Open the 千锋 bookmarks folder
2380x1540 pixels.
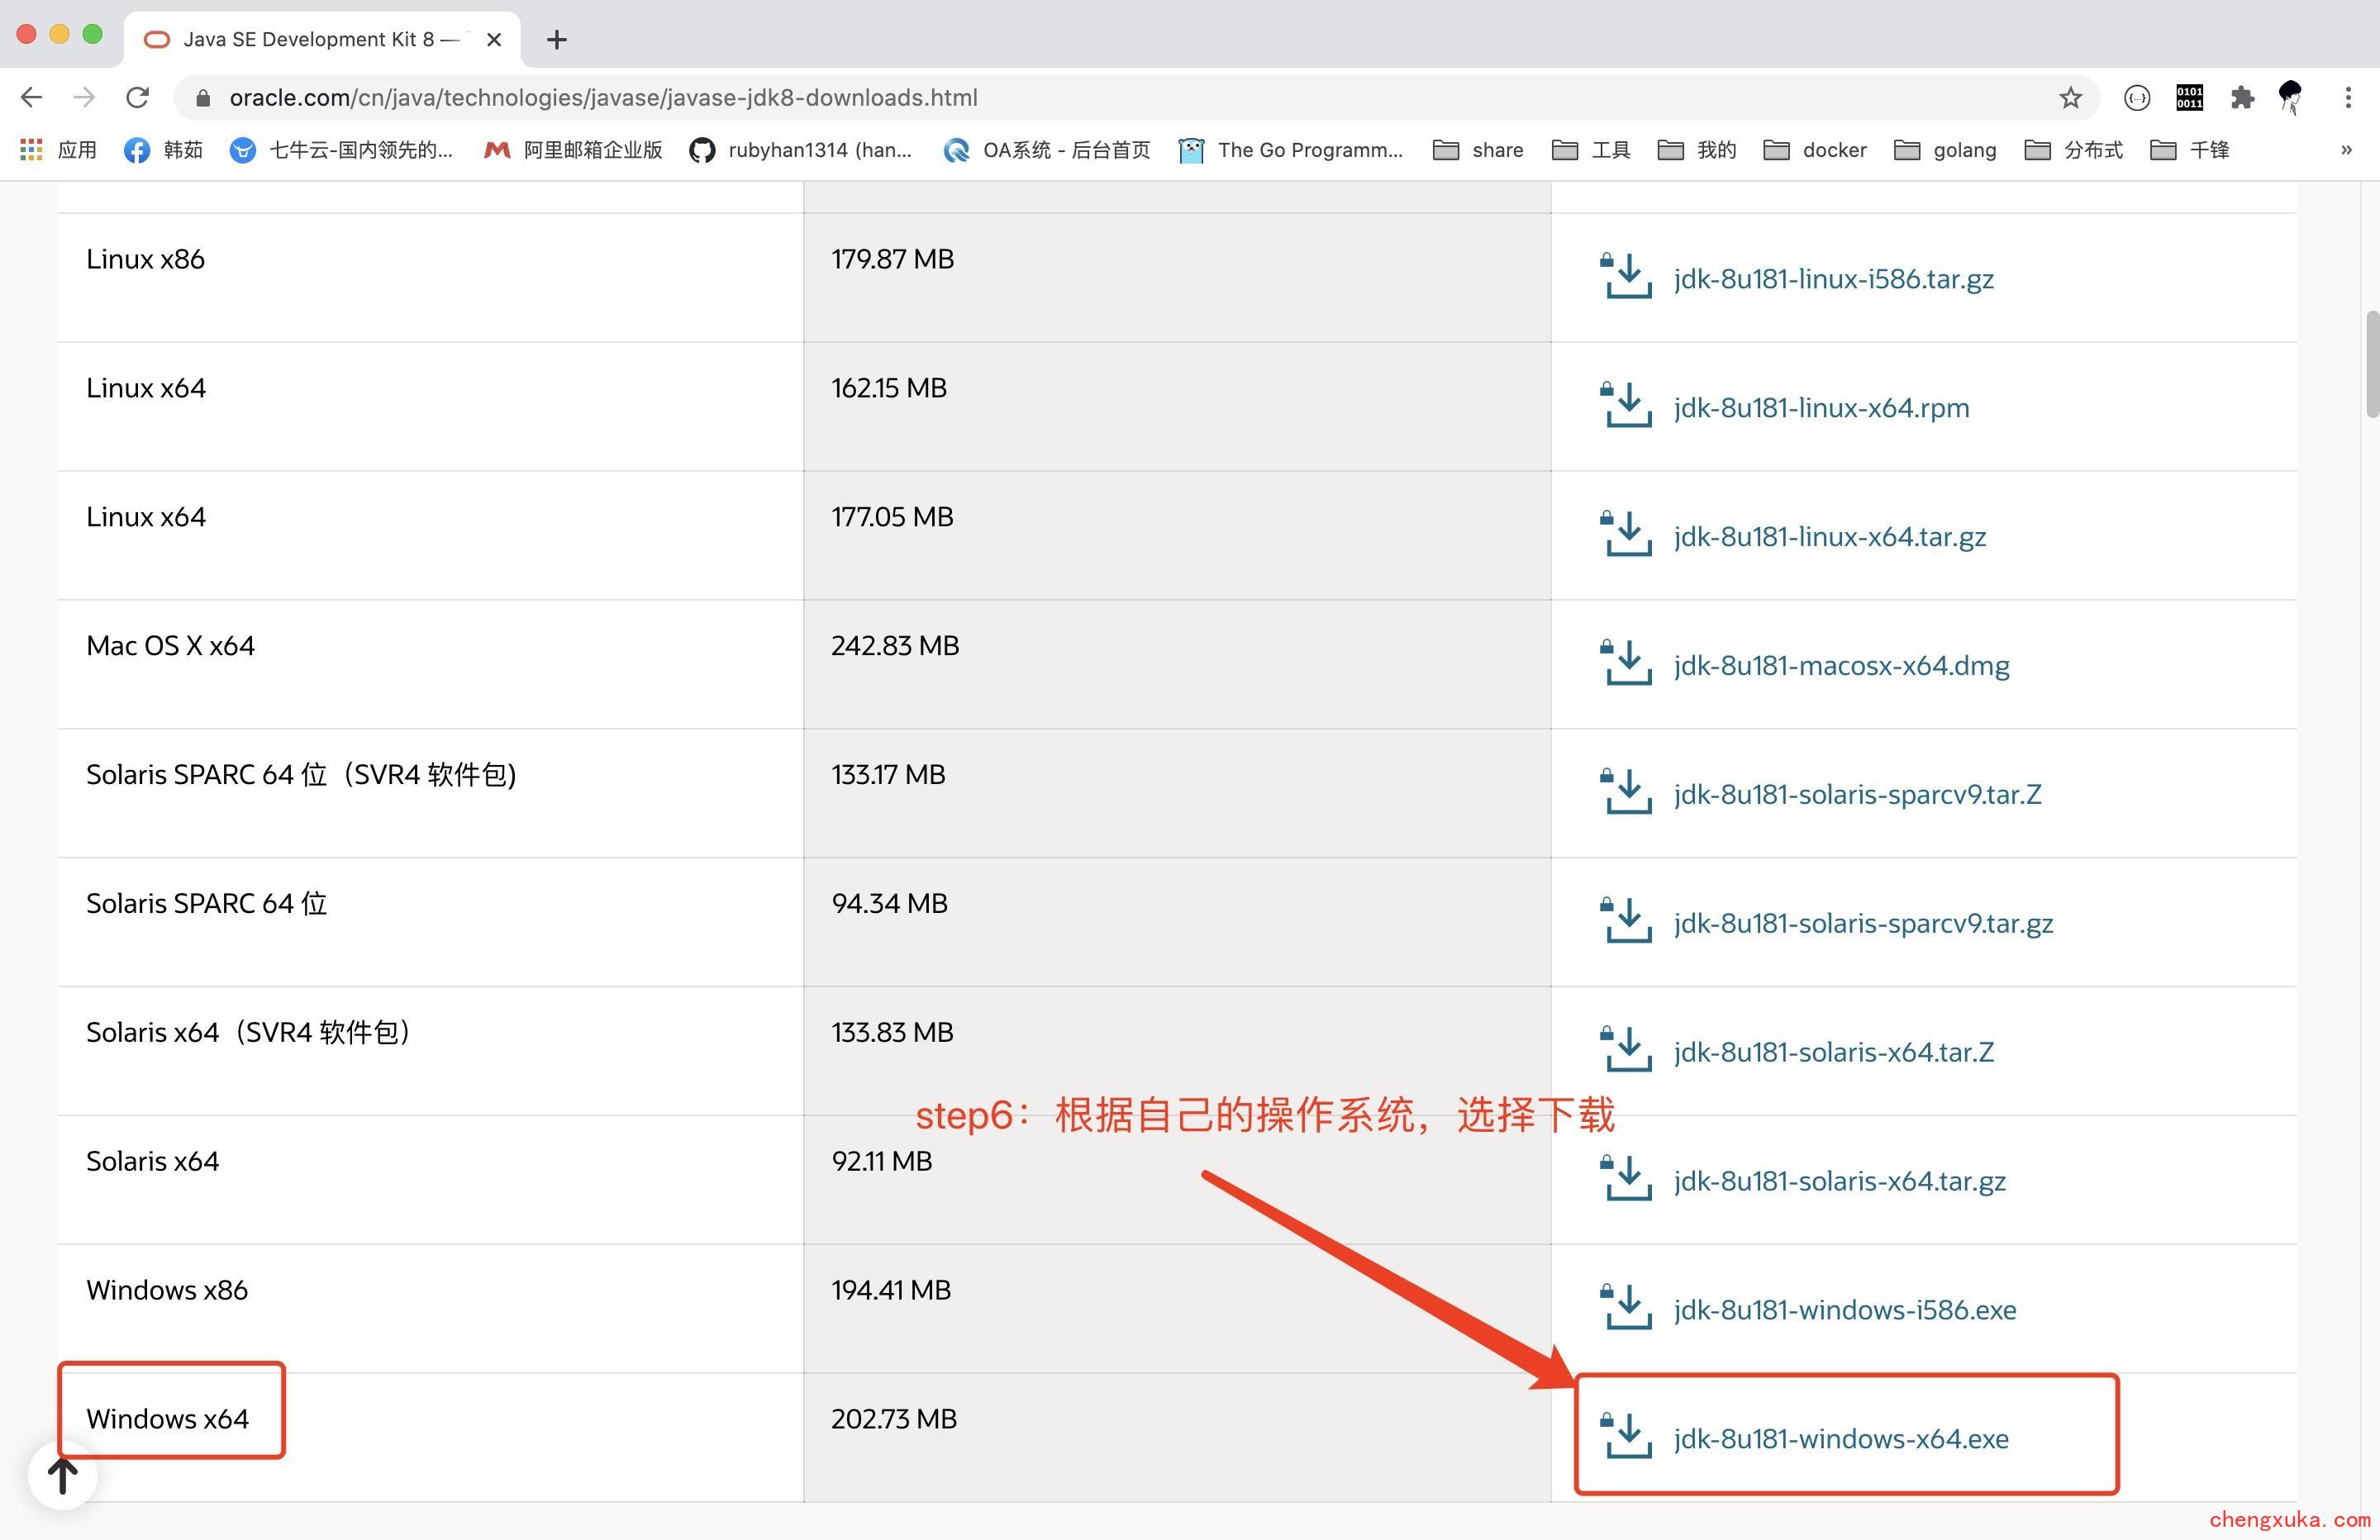tap(2190, 150)
